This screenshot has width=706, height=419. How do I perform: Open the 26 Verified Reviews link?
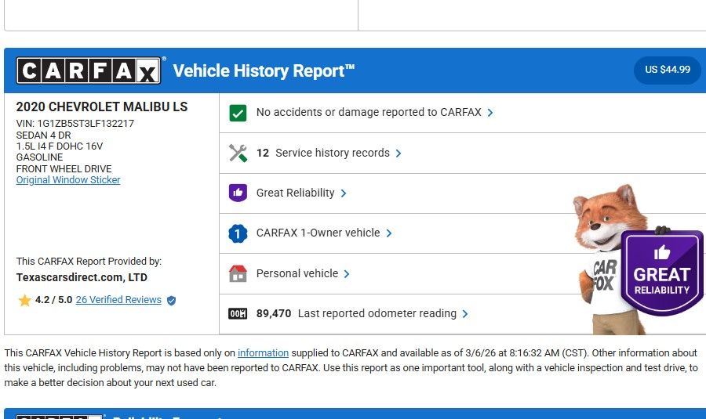point(118,300)
